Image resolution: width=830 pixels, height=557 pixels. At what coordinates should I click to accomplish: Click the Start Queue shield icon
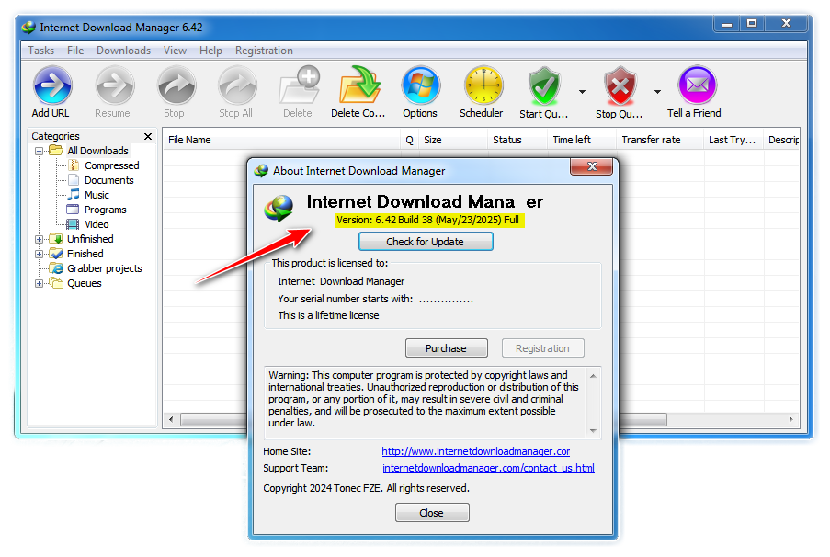pyautogui.click(x=543, y=86)
